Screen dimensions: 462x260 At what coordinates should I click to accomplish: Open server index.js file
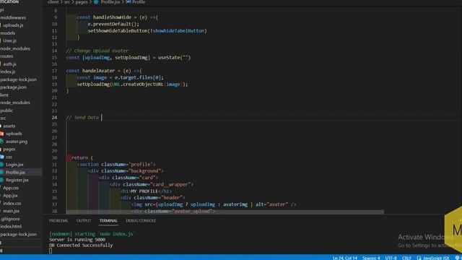(8, 71)
